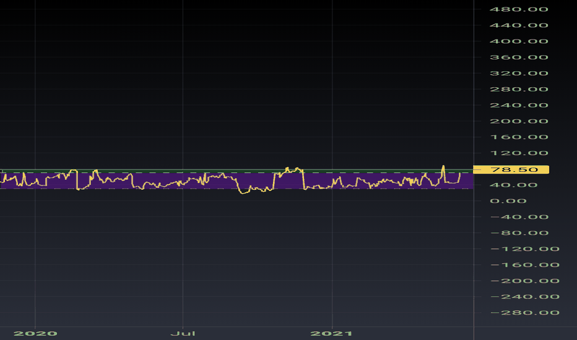Screen dimensions: 577x340
Task: Click the −40.00 price axis label
Action: click(x=519, y=217)
